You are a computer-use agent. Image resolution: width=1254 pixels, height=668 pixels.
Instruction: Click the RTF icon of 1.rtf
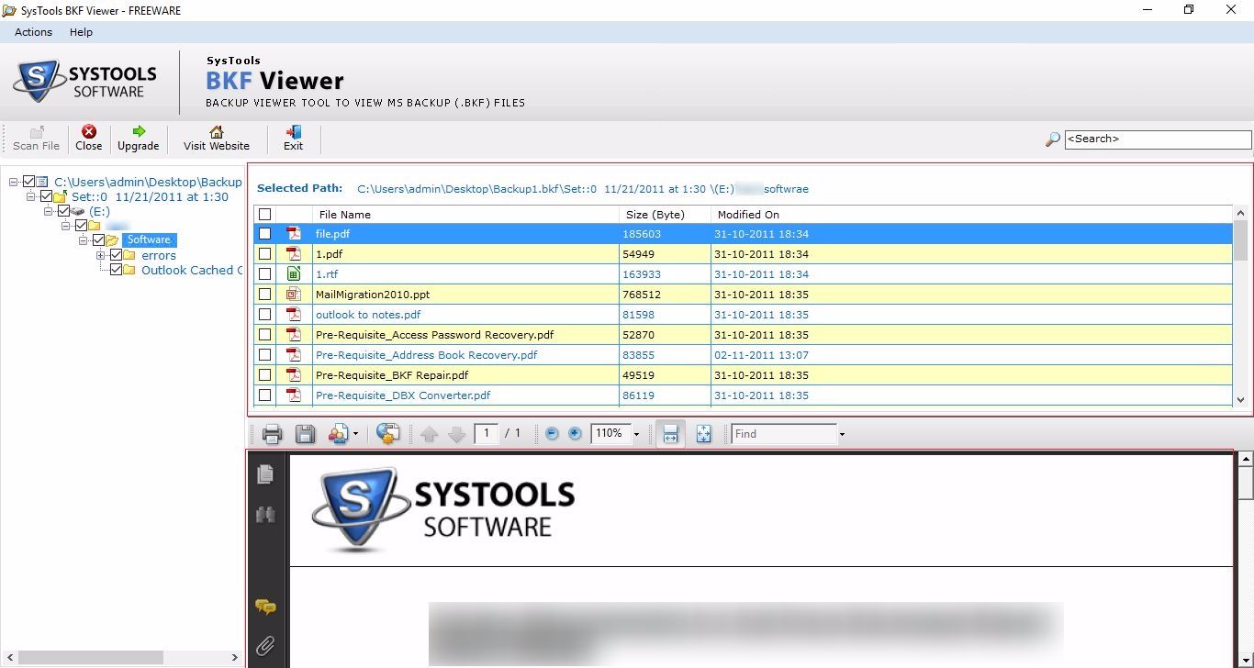pos(294,274)
